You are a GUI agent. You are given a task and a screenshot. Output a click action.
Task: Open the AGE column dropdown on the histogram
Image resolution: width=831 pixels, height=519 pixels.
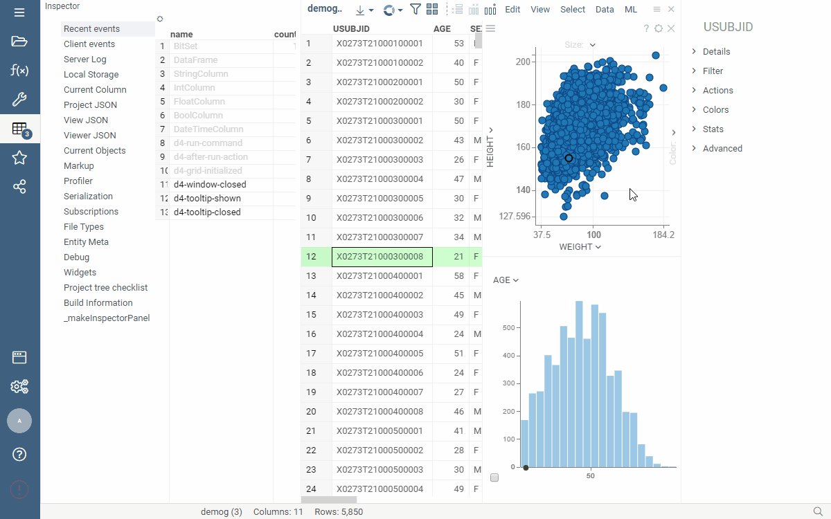(506, 280)
